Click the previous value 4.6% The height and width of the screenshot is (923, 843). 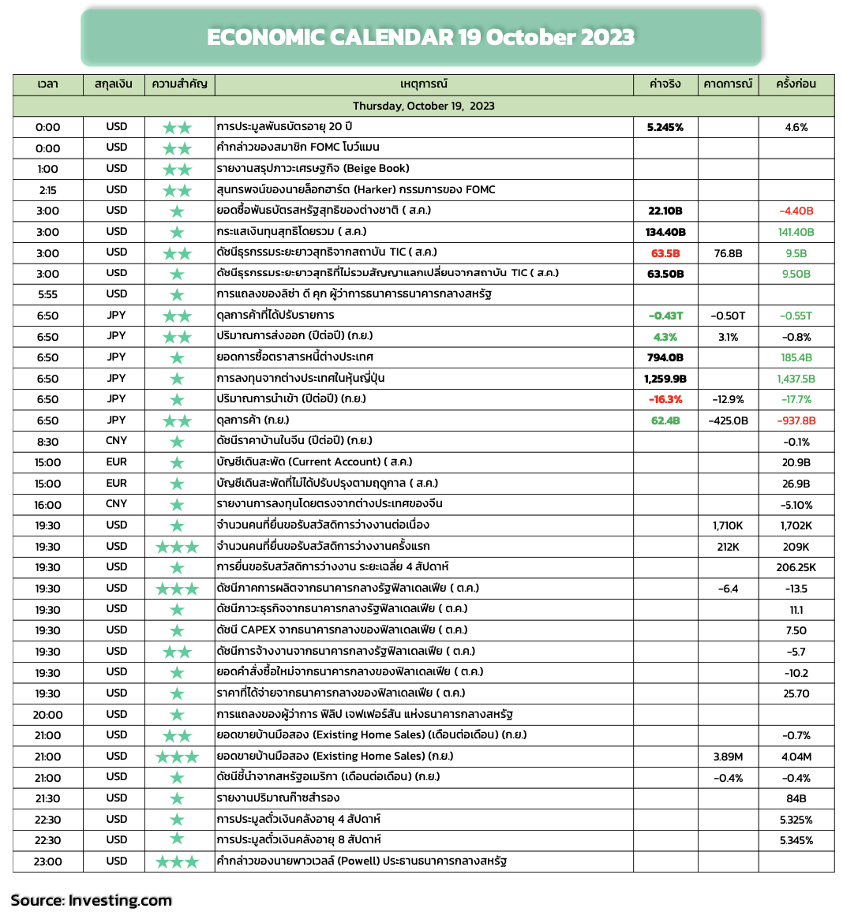pyautogui.click(x=796, y=127)
